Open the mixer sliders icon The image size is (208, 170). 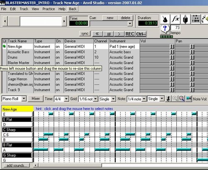click(x=196, y=19)
